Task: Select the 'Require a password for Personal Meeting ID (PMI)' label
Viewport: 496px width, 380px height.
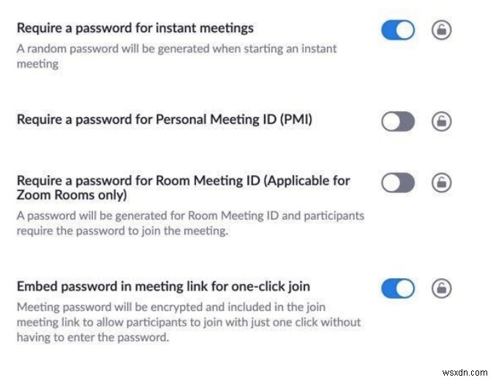Action: pos(165,120)
